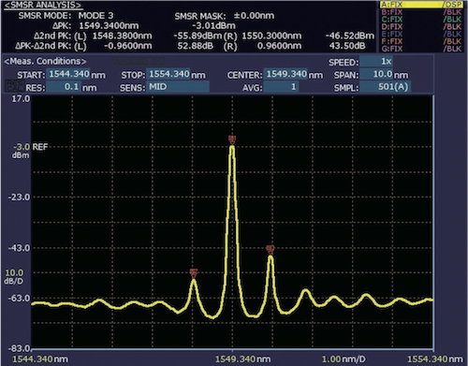Click the -3.0 REF level label
This screenshot has height=366, width=468.
click(x=31, y=147)
